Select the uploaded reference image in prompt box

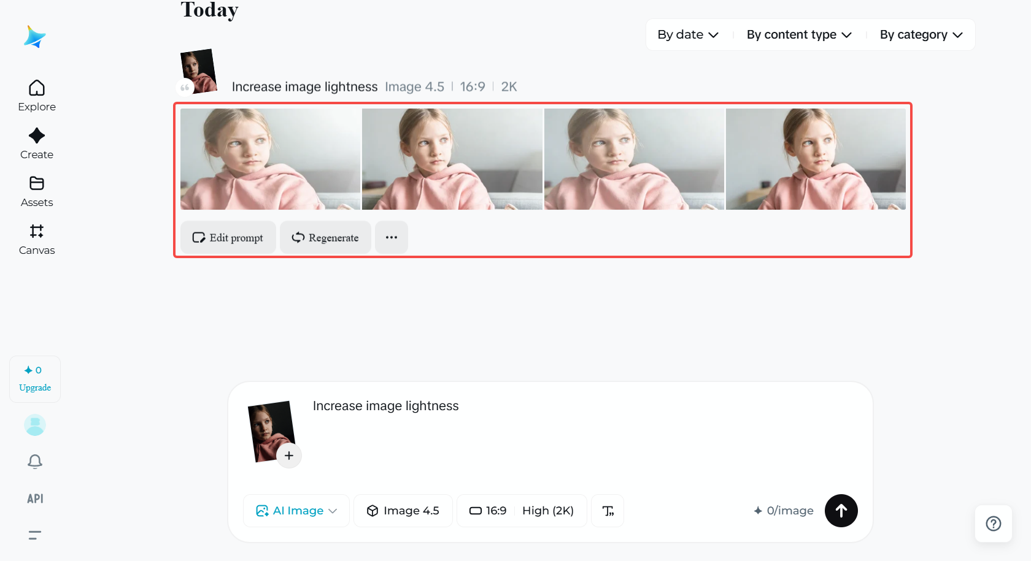[271, 430]
